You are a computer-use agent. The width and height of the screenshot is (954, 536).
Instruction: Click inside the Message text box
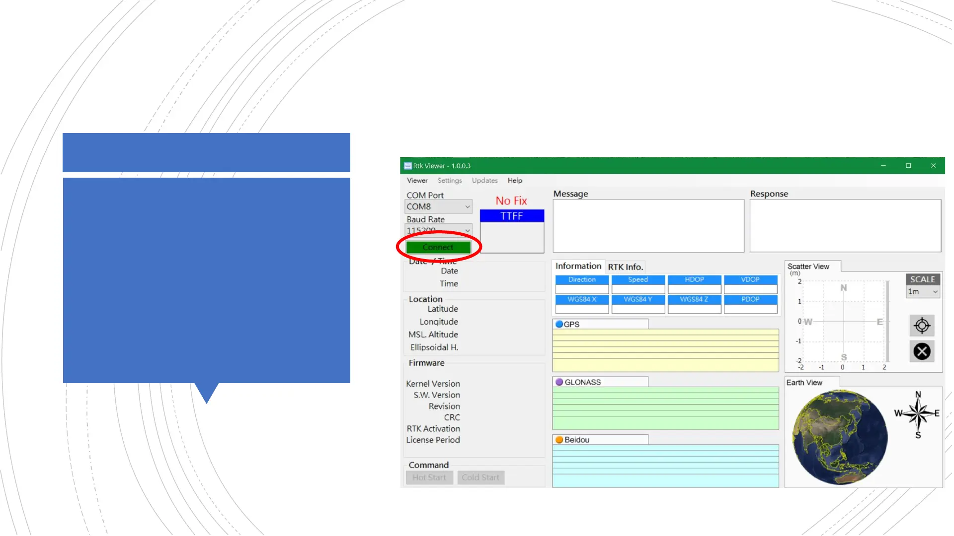648,226
